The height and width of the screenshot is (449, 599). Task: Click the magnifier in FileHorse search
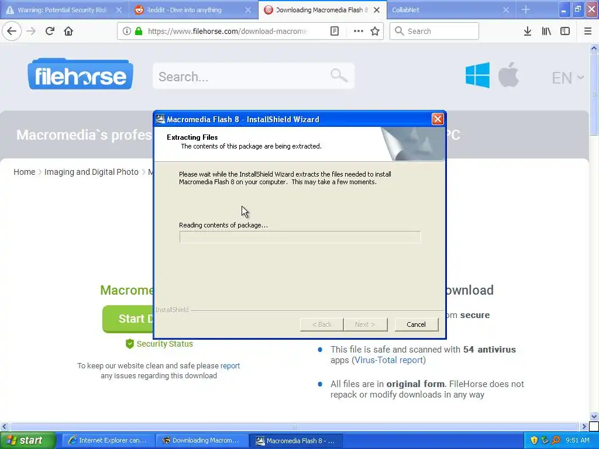click(x=339, y=75)
